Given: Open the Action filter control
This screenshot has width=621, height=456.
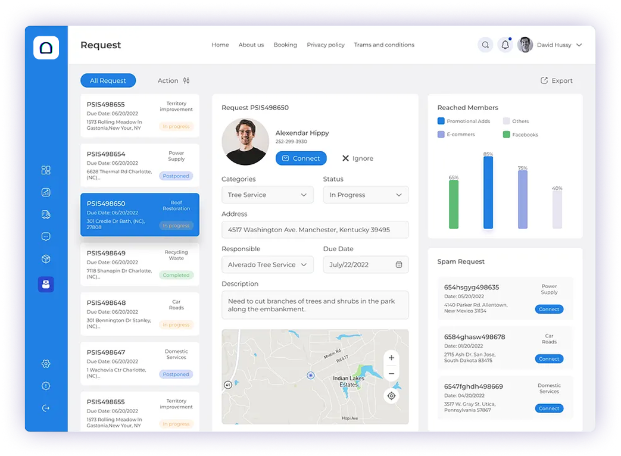Looking at the screenshot, I should [173, 80].
